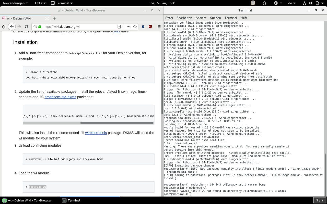Open a new browser tab
The width and height of the screenshot is (327, 204).
55,18
